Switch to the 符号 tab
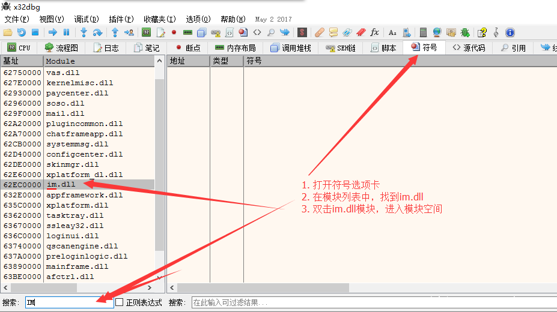The image size is (557, 312). 424,47
